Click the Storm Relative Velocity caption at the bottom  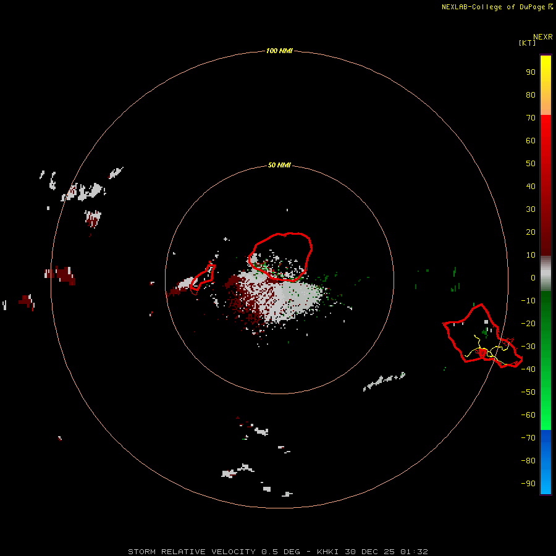pyautogui.click(x=277, y=552)
